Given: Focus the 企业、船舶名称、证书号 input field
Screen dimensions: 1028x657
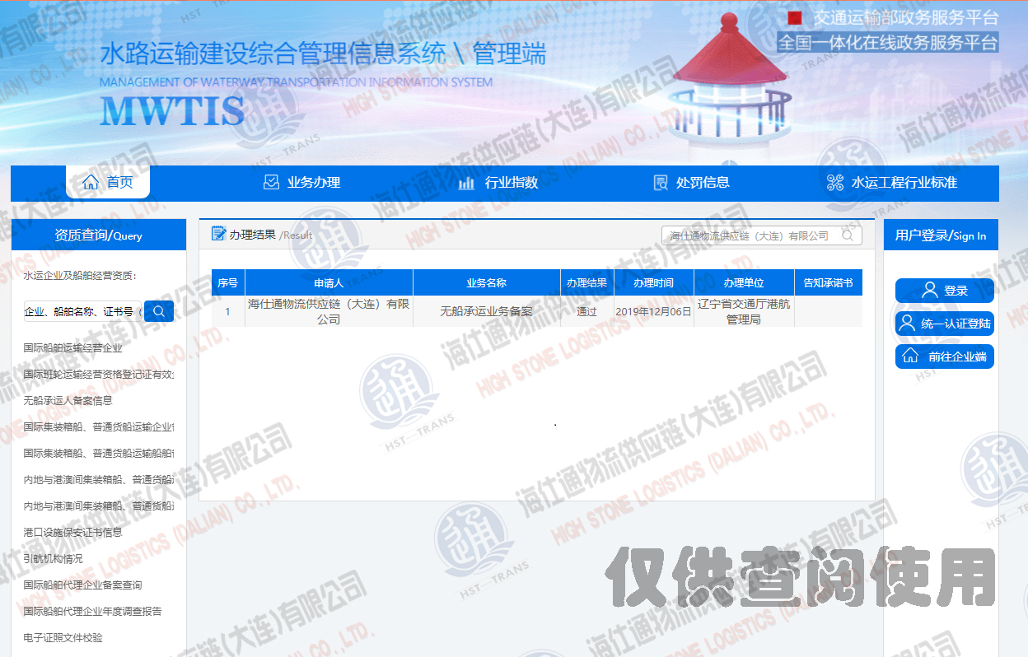Looking at the screenshot, I should pos(82,311).
